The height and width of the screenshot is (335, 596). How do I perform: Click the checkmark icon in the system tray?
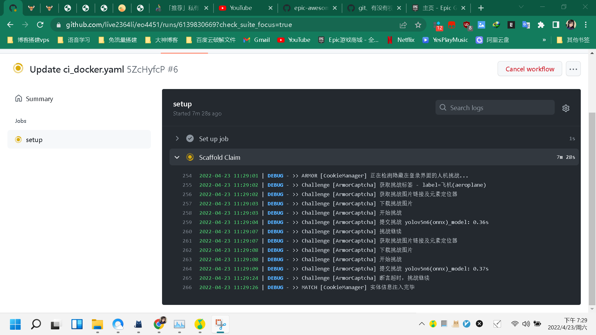tap(497, 324)
